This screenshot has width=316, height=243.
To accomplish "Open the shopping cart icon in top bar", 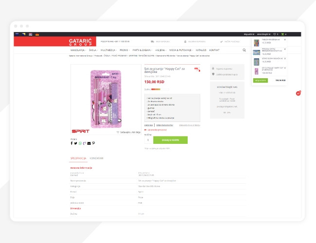I will coord(282,34).
